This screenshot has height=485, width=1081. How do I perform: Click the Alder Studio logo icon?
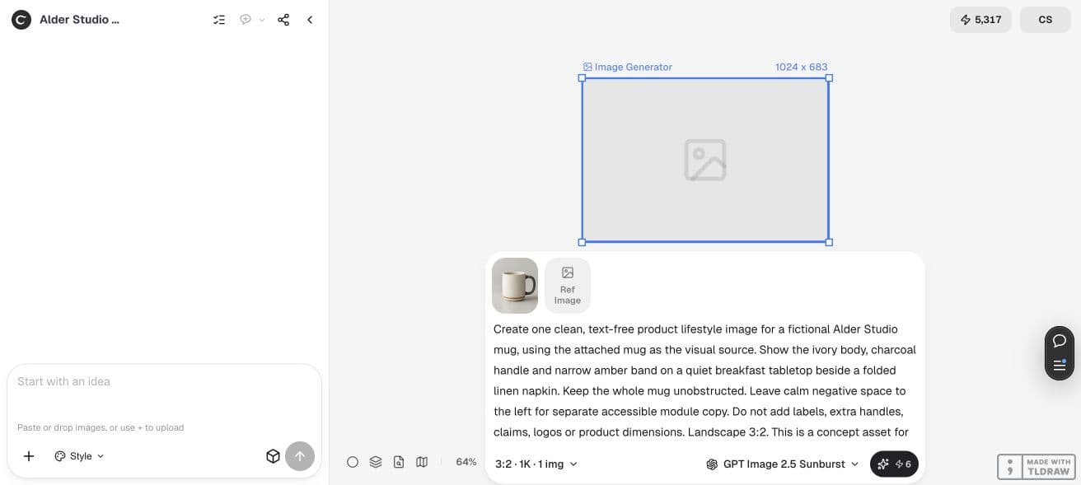coord(21,20)
